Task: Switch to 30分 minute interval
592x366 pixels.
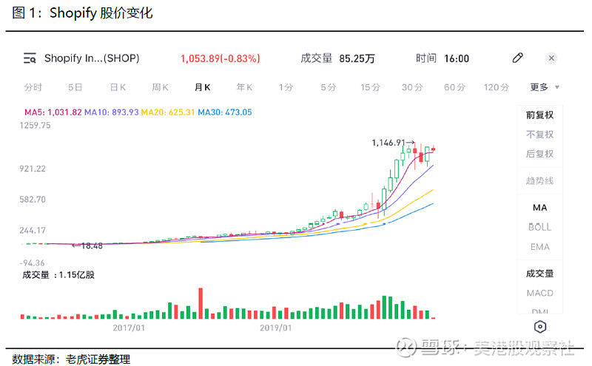Action: (412, 87)
